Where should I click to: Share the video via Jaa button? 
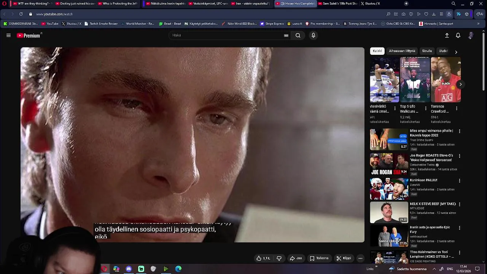point(296,258)
